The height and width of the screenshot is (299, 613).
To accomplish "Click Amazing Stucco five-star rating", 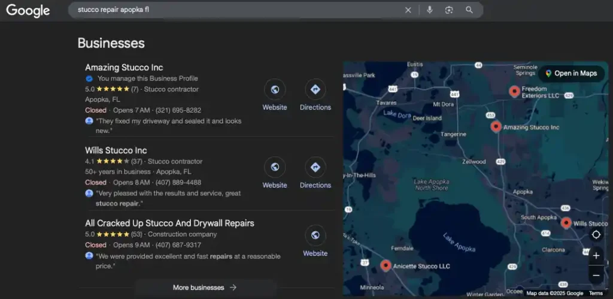I will coord(113,89).
